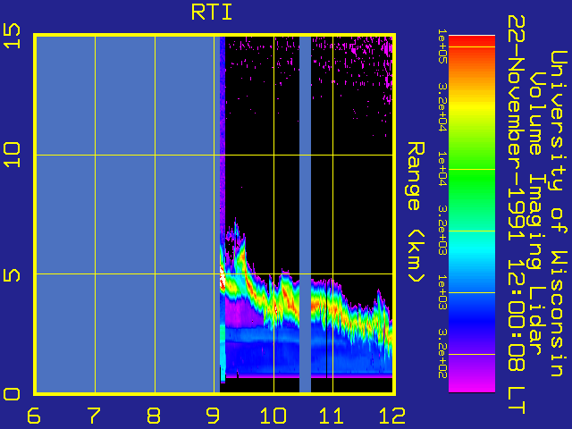Screen dimensions: 572x429
Task: Click the range axis label 10
Action: pyautogui.click(x=12, y=155)
